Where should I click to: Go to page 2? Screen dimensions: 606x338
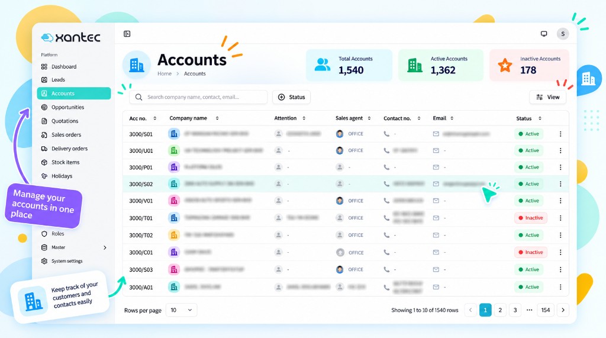coord(500,310)
